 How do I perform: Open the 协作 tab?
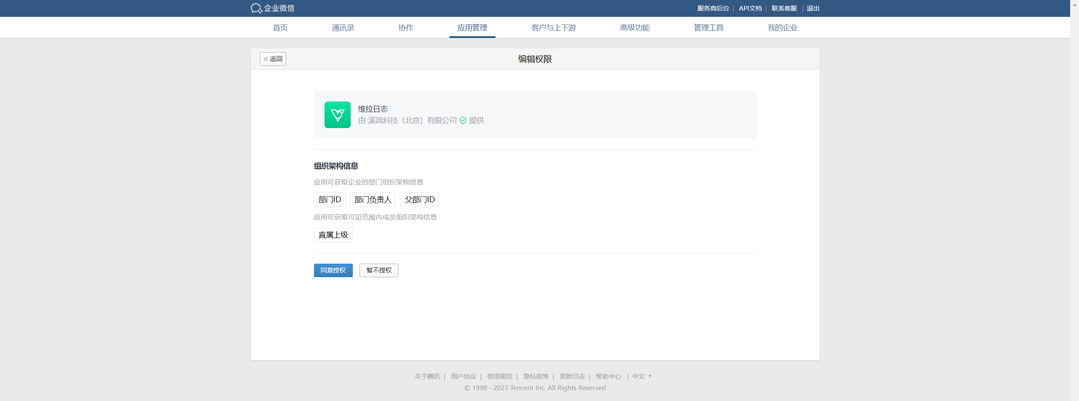tap(406, 28)
